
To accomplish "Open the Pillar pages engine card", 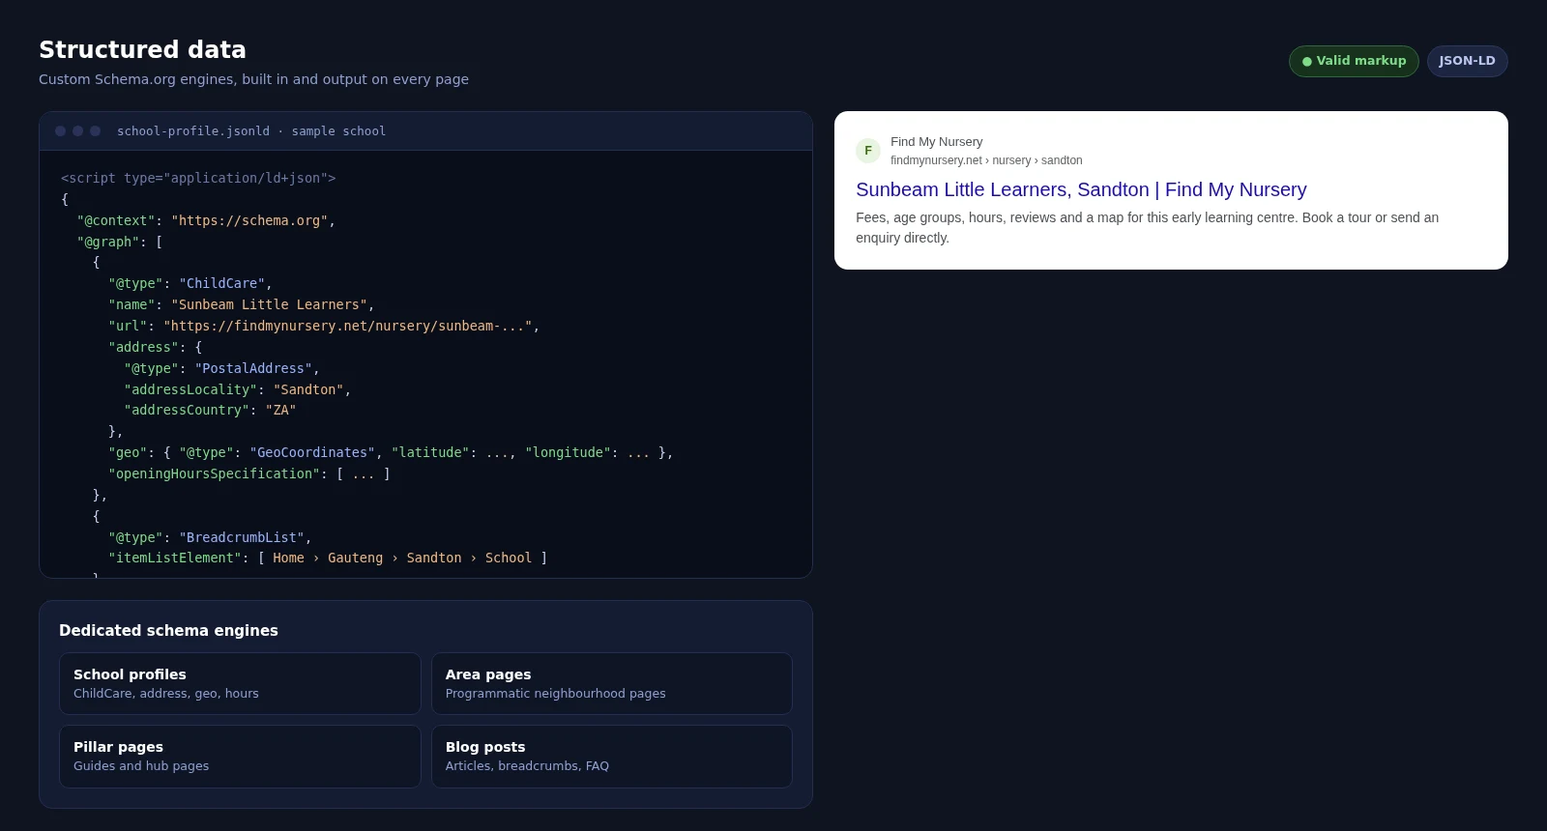I will [240, 757].
